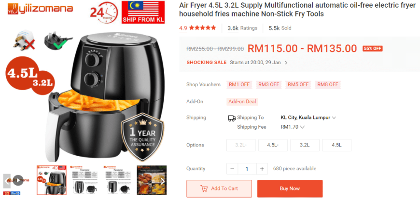The height and width of the screenshot is (201, 420).
Task: Play the product video thumbnail
Action: pyautogui.click(x=18, y=180)
